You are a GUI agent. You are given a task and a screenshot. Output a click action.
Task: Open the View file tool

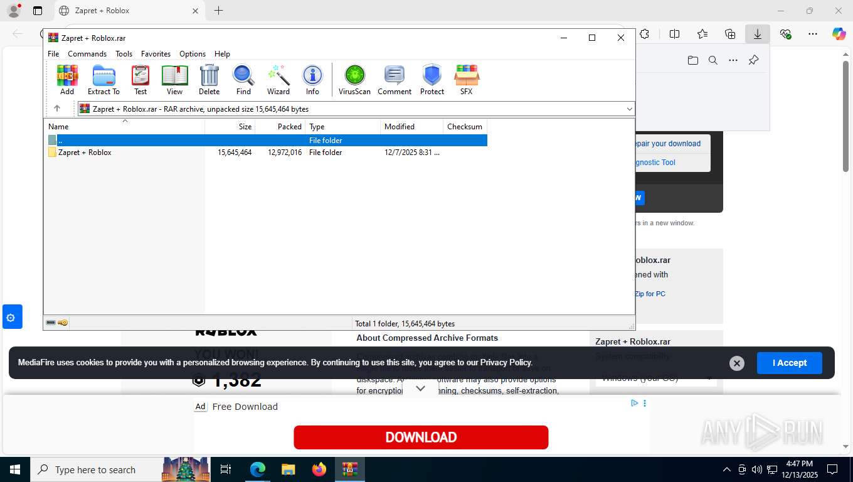click(x=174, y=80)
